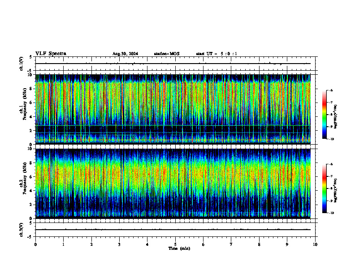Viewport: 355px width, 274px height.
Task: Click the "-10" value on ch.1 color bar
Action: tap(332, 139)
